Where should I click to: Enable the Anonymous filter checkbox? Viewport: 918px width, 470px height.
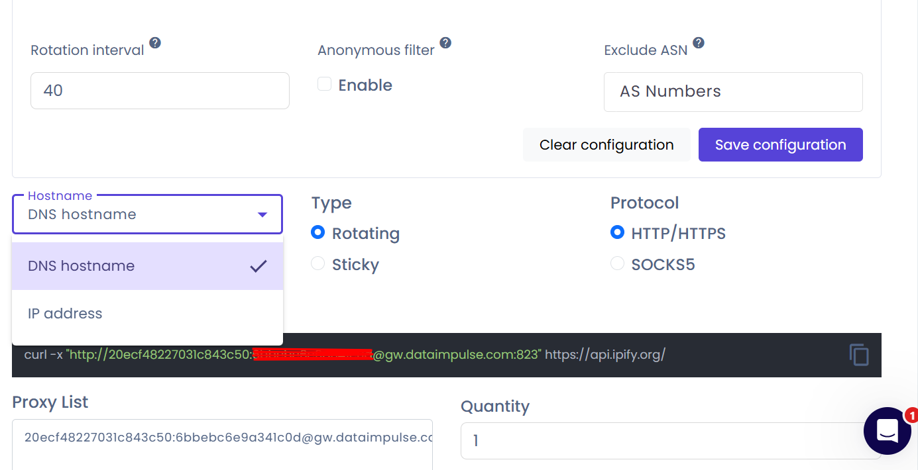point(324,84)
